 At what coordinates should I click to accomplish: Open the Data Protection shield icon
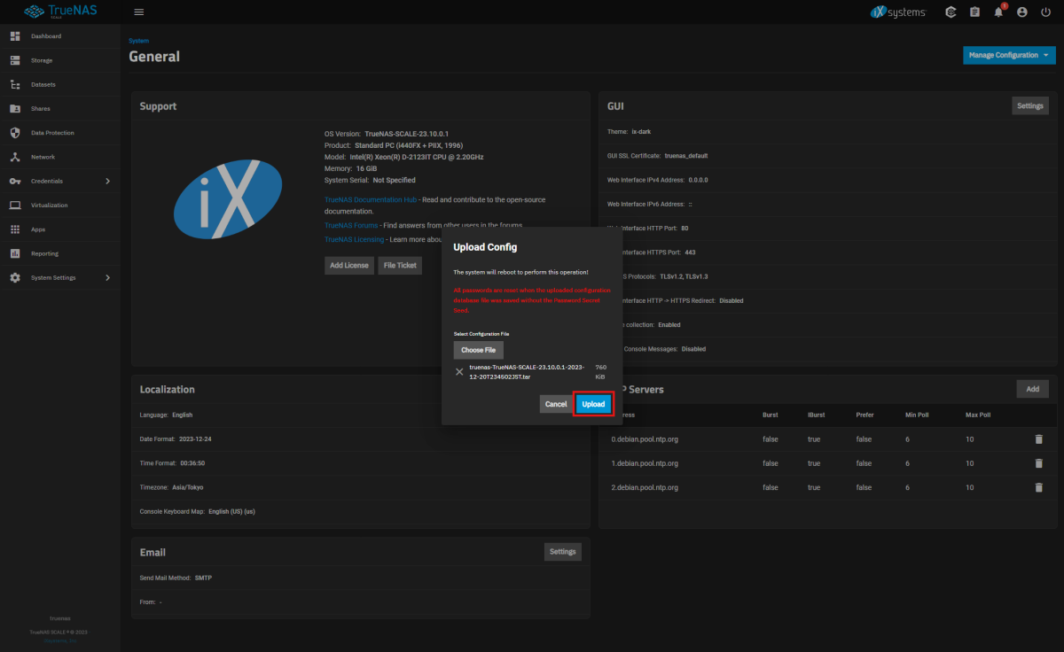pyautogui.click(x=14, y=133)
